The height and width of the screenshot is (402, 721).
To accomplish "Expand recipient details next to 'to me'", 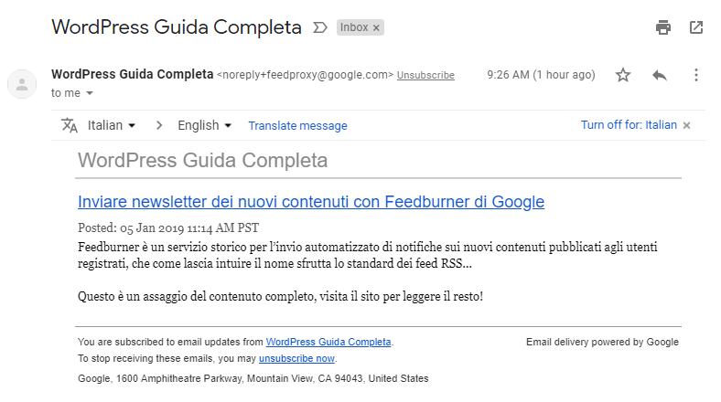I will (x=90, y=93).
